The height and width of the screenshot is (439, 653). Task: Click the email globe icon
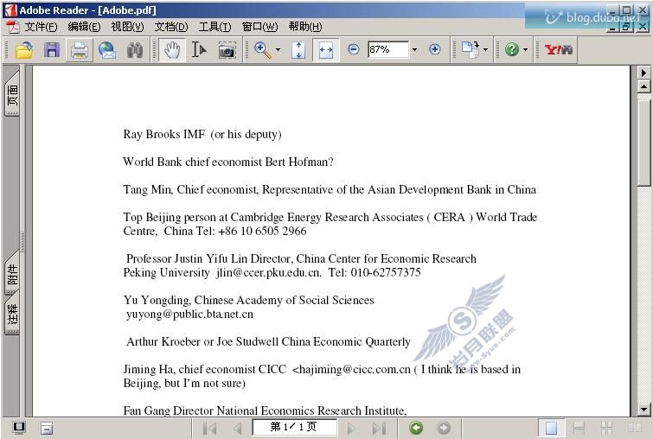[107, 50]
